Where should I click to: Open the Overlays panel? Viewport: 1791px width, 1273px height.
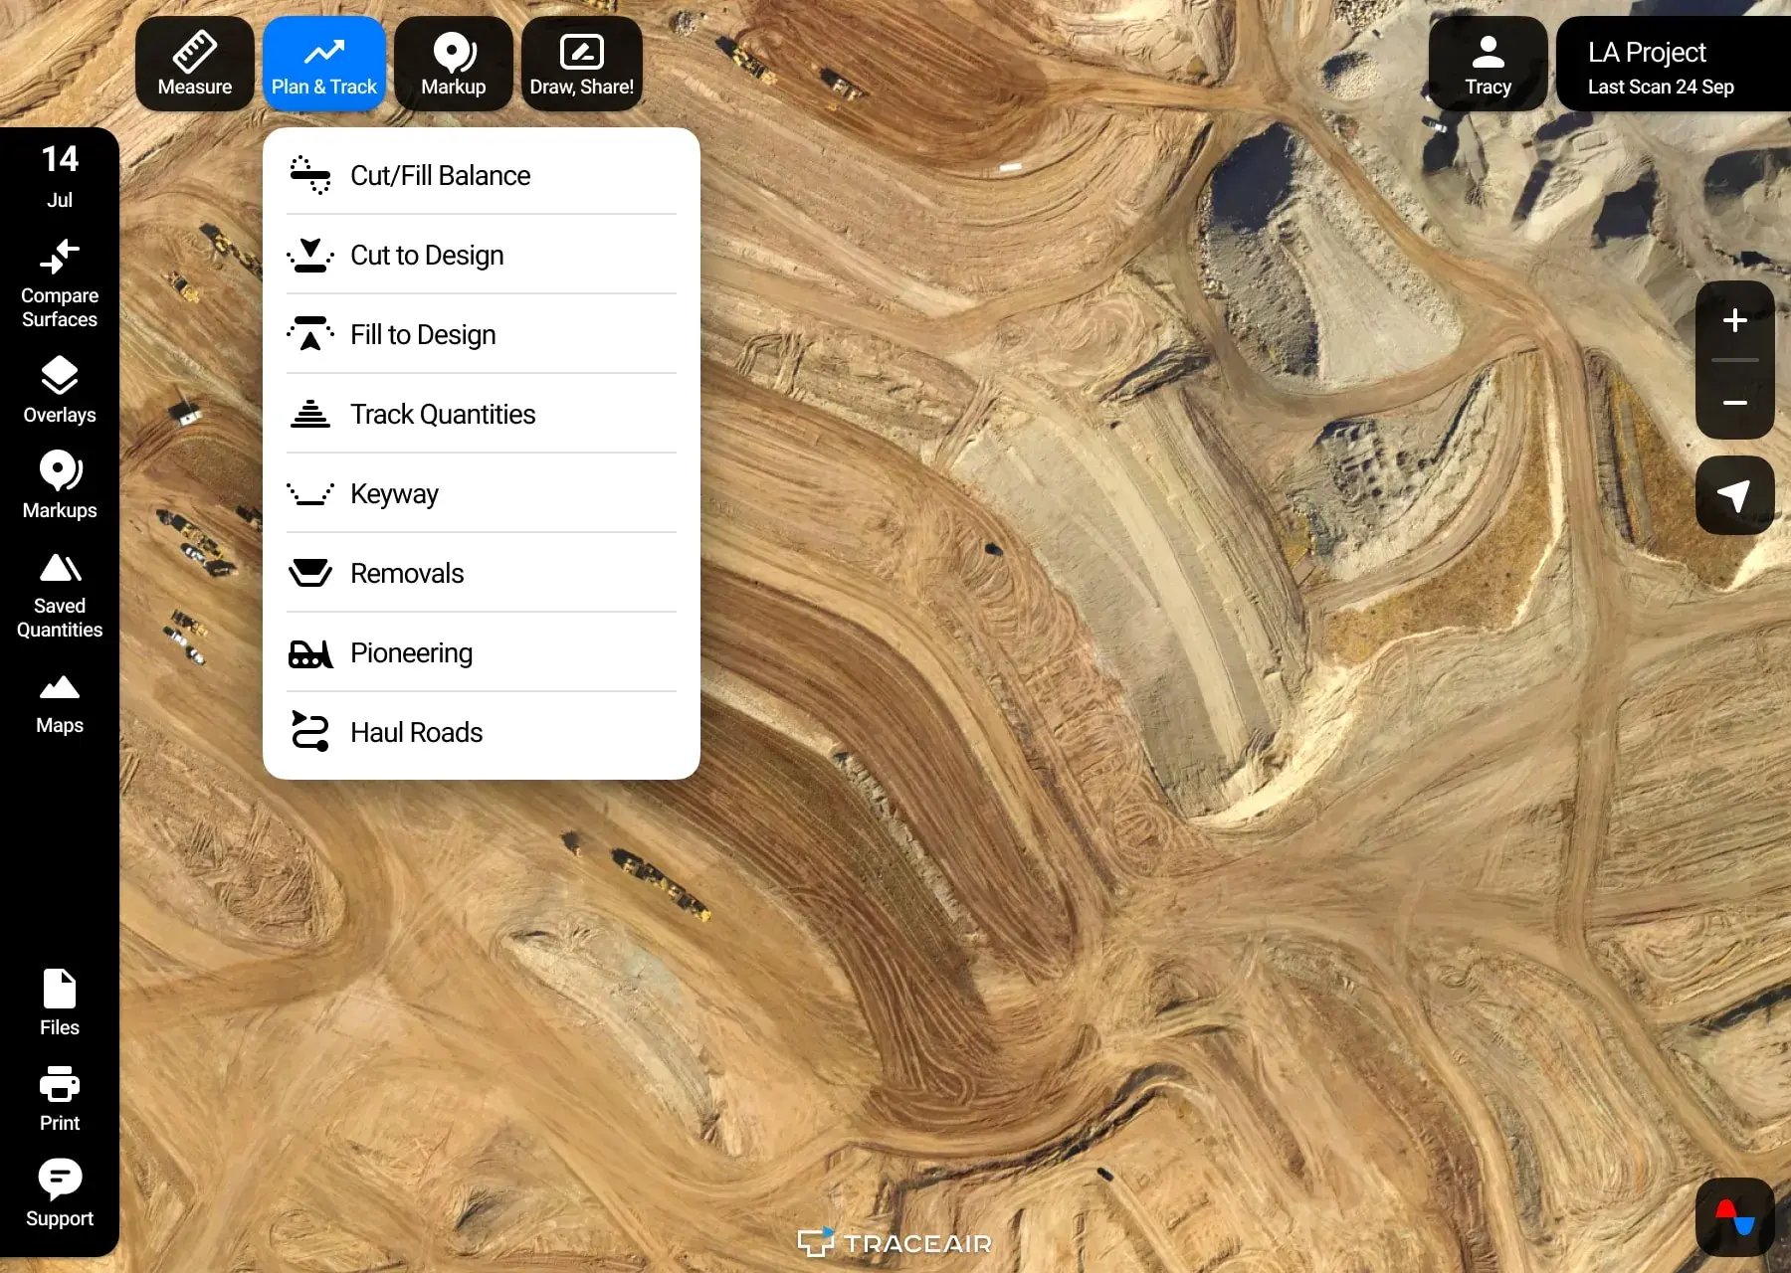(60, 391)
